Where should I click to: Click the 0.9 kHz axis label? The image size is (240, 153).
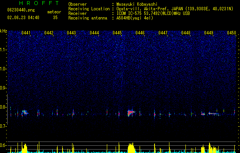pos(3,88)
